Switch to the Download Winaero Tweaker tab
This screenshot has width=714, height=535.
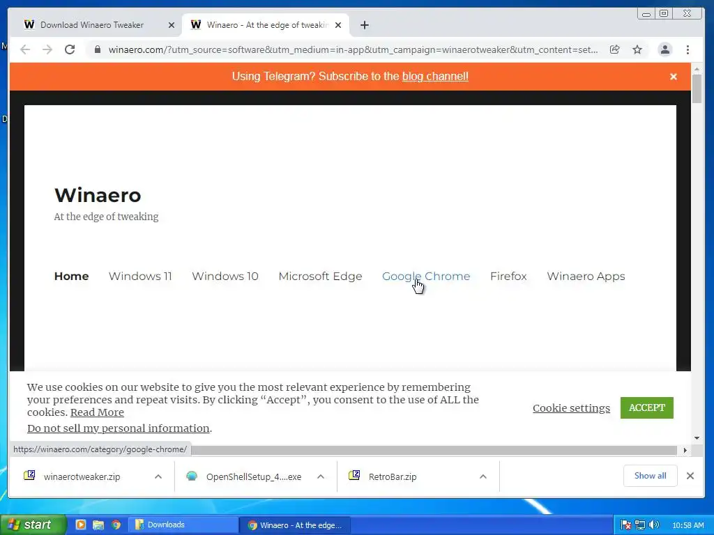pos(92,25)
